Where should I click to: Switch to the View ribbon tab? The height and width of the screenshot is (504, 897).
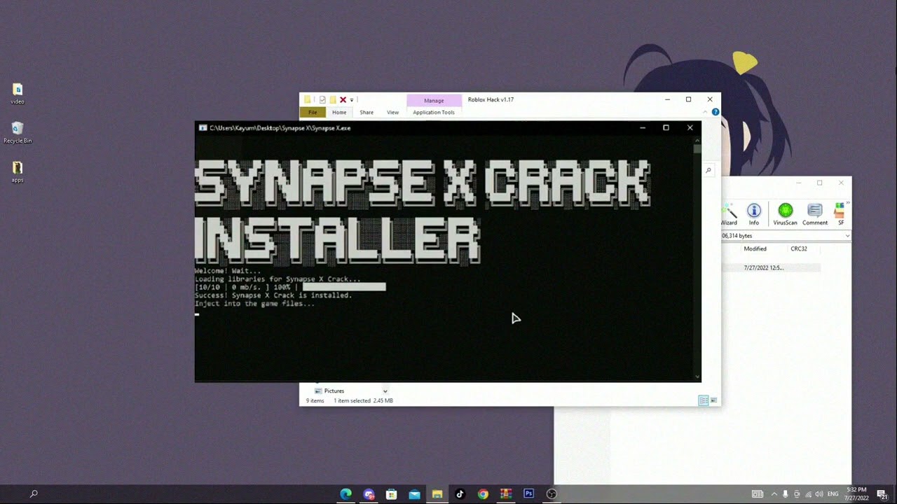tap(393, 112)
